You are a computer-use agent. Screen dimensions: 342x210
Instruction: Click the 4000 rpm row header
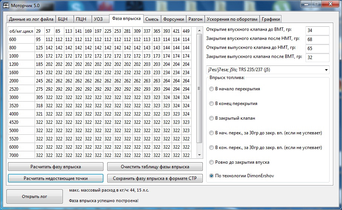click(21, 114)
